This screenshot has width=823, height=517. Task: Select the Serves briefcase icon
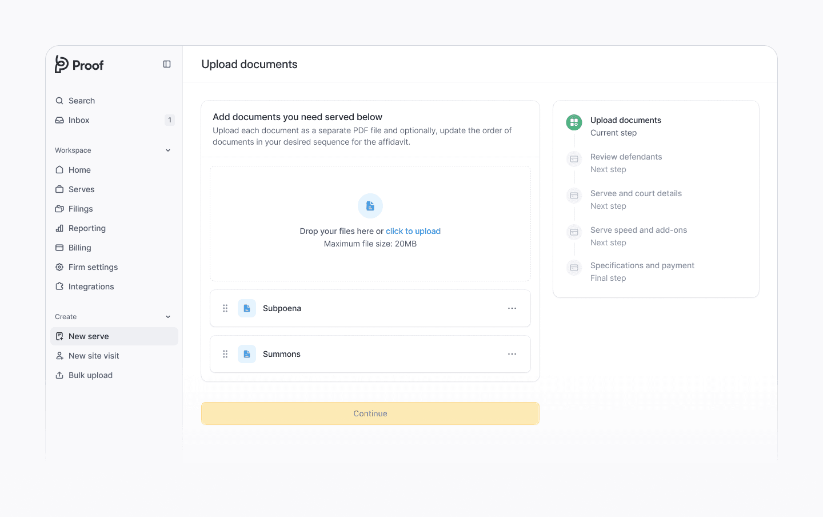[x=59, y=189]
